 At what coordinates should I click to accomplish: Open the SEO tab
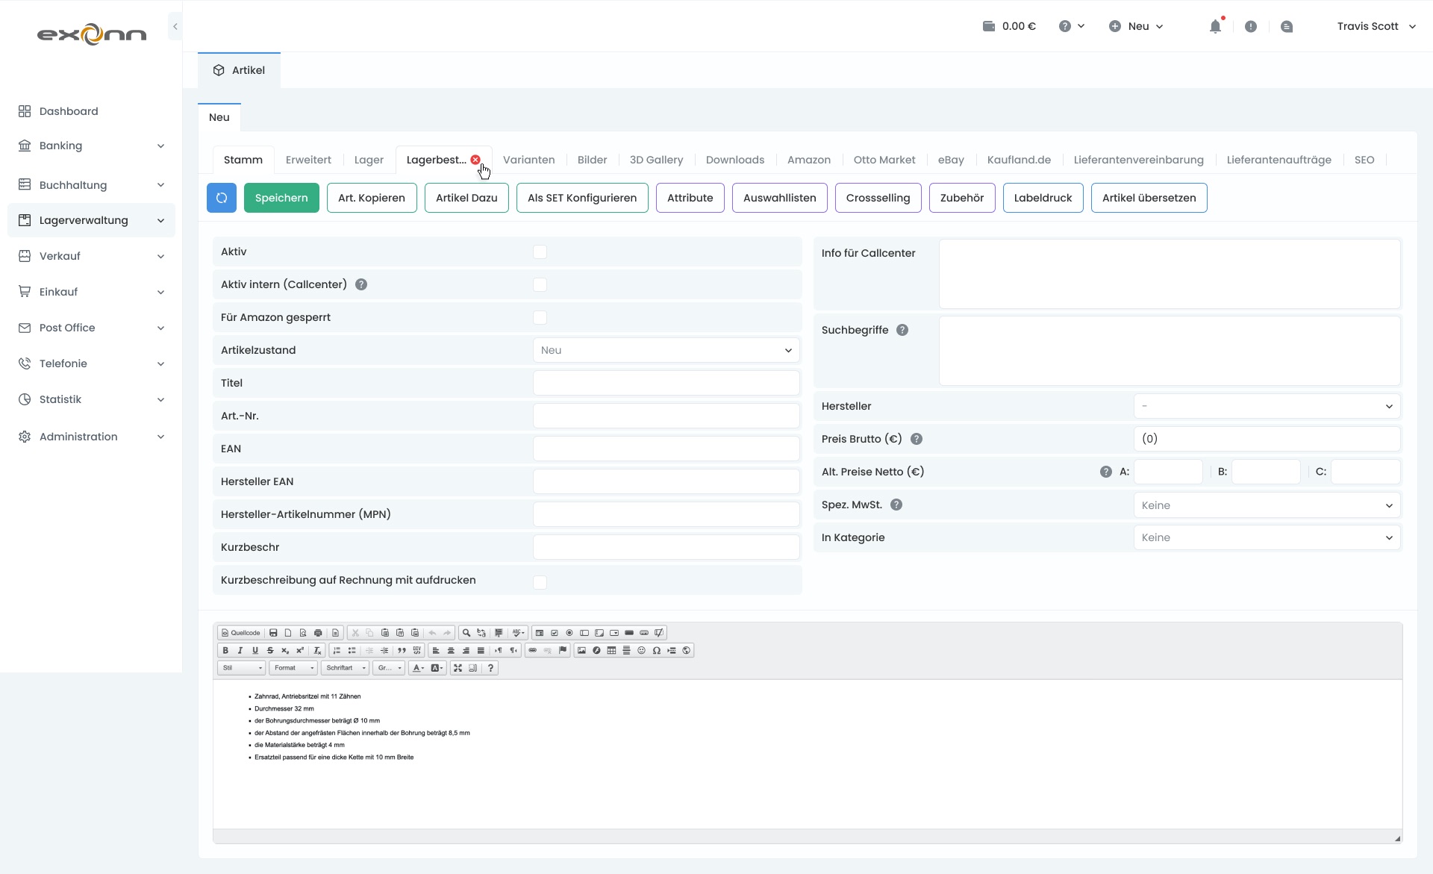coord(1364,160)
